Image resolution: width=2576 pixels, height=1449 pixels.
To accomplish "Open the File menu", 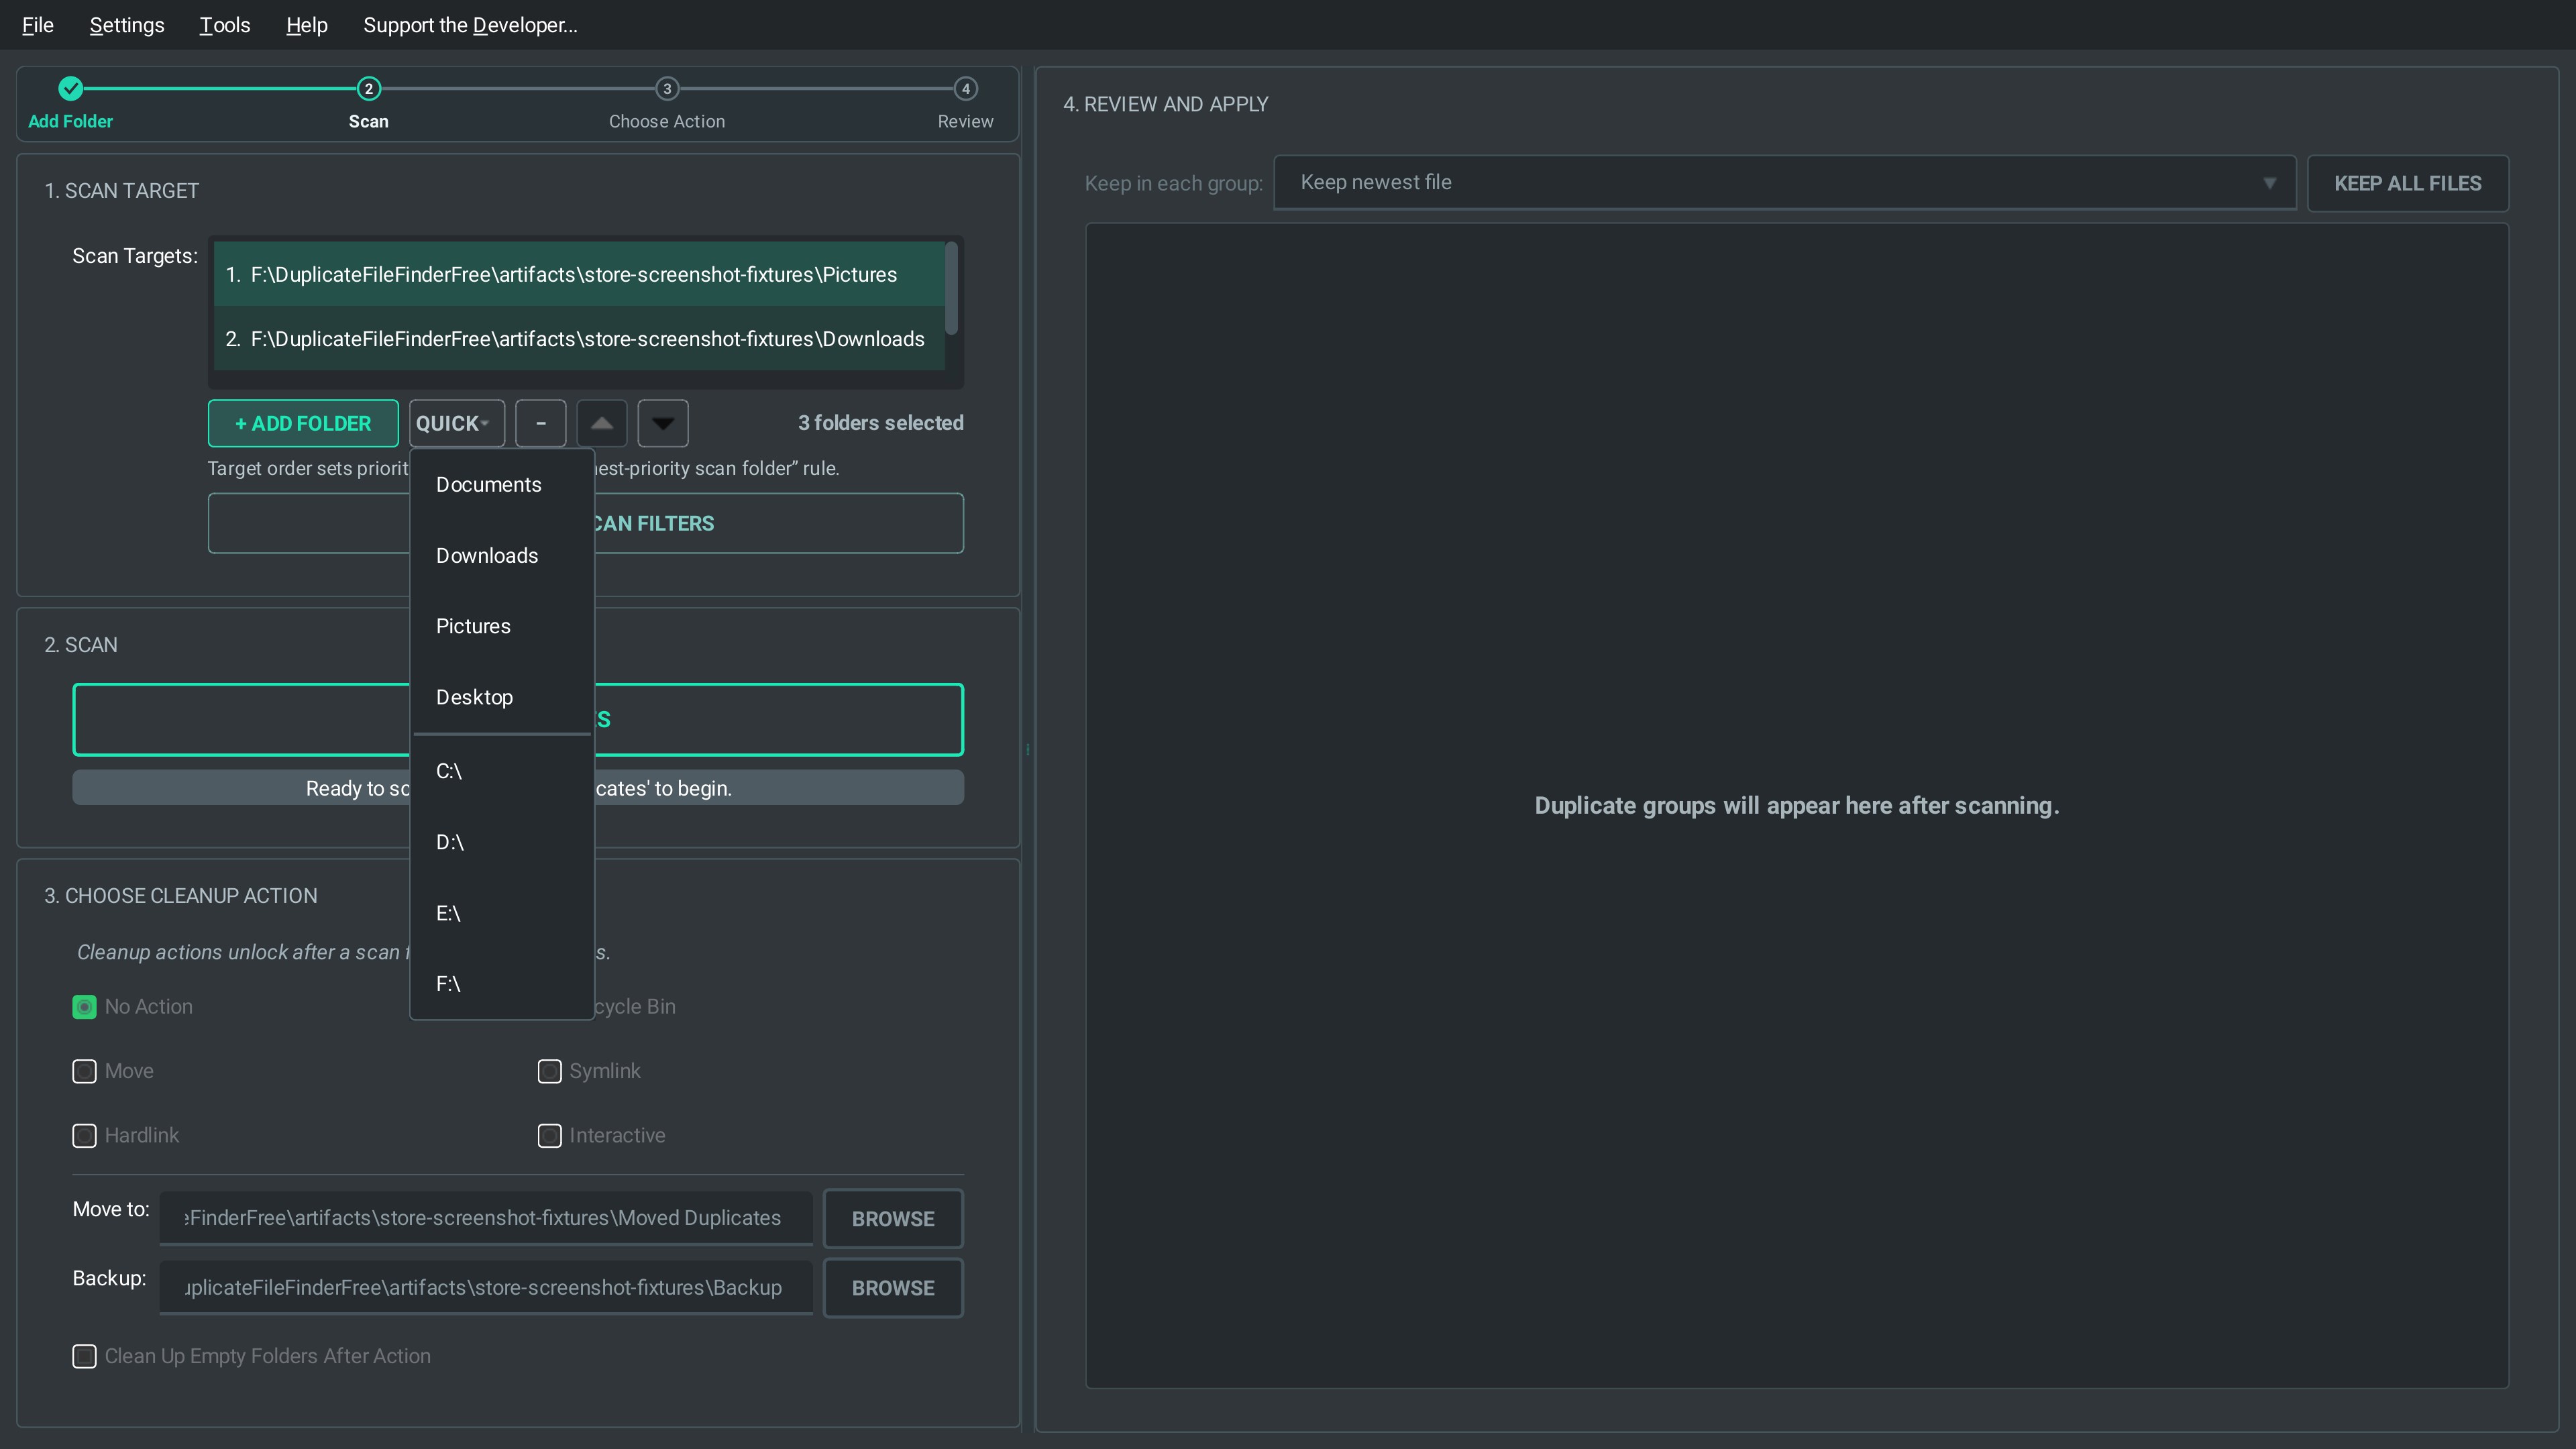I will pos(38,25).
